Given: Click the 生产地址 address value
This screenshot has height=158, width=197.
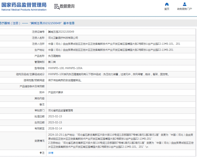Looking at the screenshot, I should [111, 50].
